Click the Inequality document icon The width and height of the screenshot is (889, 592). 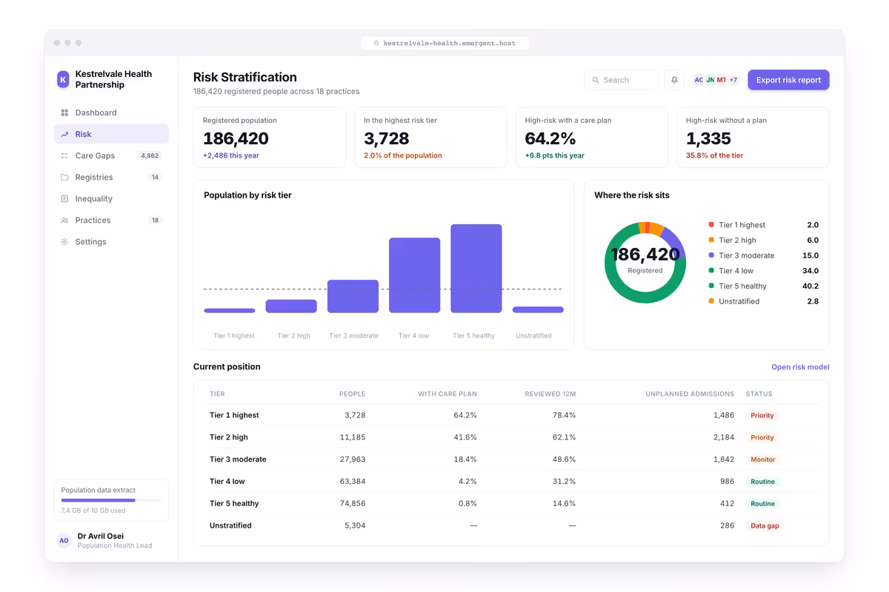64,198
